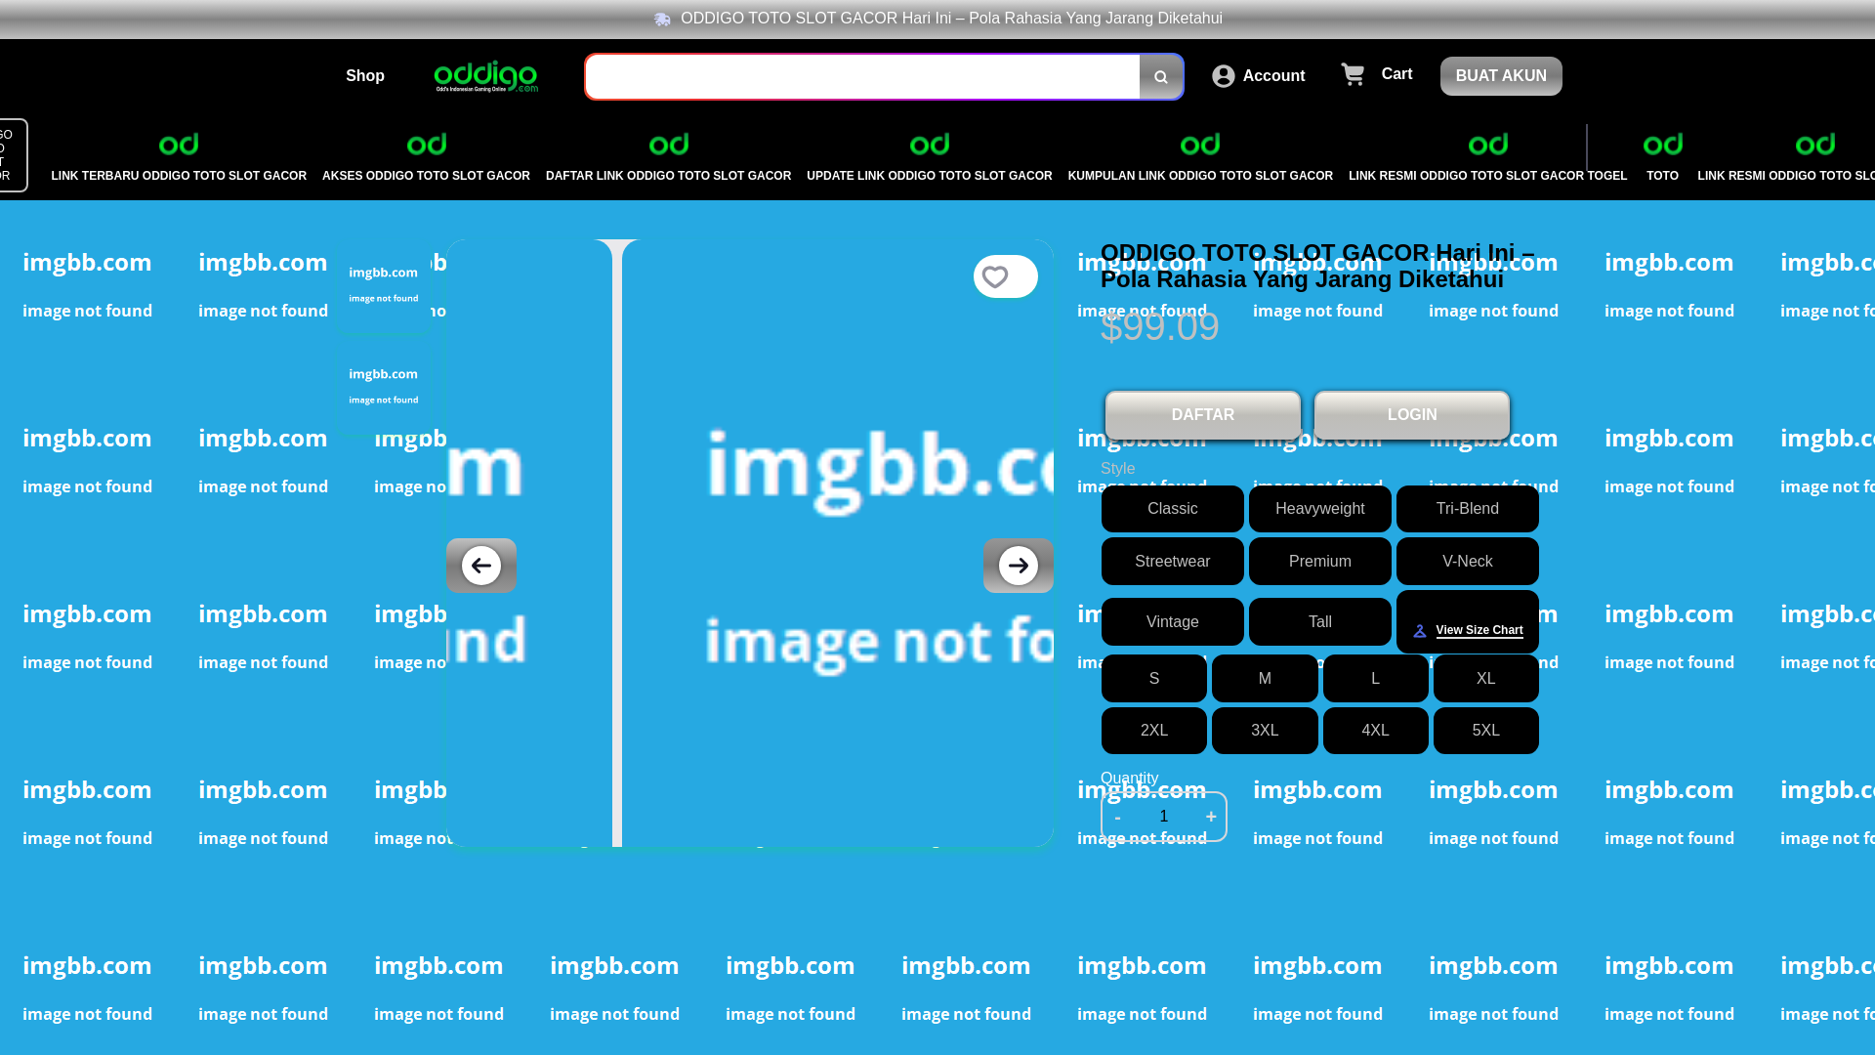Choose size S
The width and height of the screenshot is (1875, 1055).
point(1153,679)
